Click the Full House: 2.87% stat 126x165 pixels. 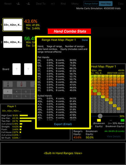[10, 132]
